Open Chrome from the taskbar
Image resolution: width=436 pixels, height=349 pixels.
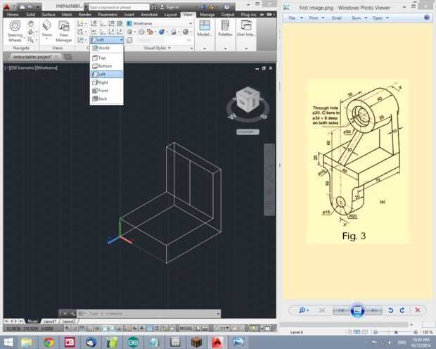49,342
